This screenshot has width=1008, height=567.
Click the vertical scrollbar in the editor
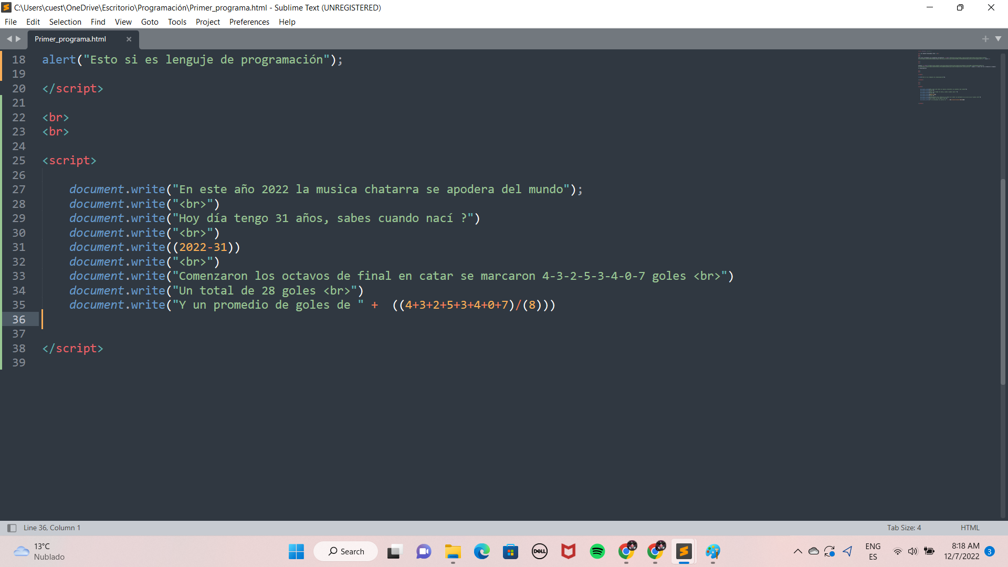1003,281
